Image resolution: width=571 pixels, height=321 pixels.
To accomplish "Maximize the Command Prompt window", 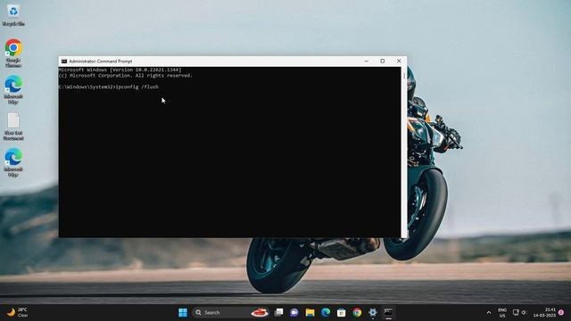I will coord(383,62).
